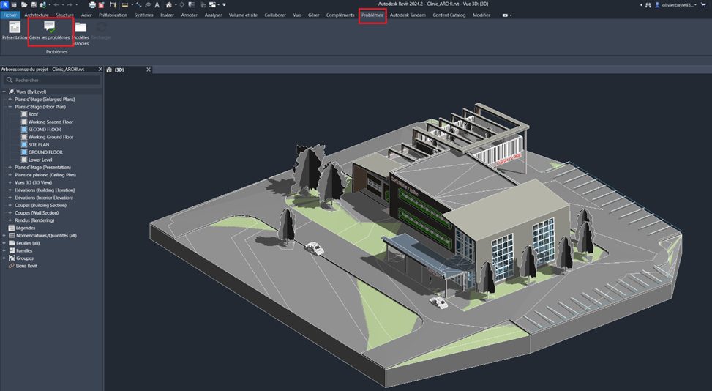Image resolution: width=712 pixels, height=391 pixels.
Task: Open the Présentation tool in the ribbon
Action: (14, 27)
